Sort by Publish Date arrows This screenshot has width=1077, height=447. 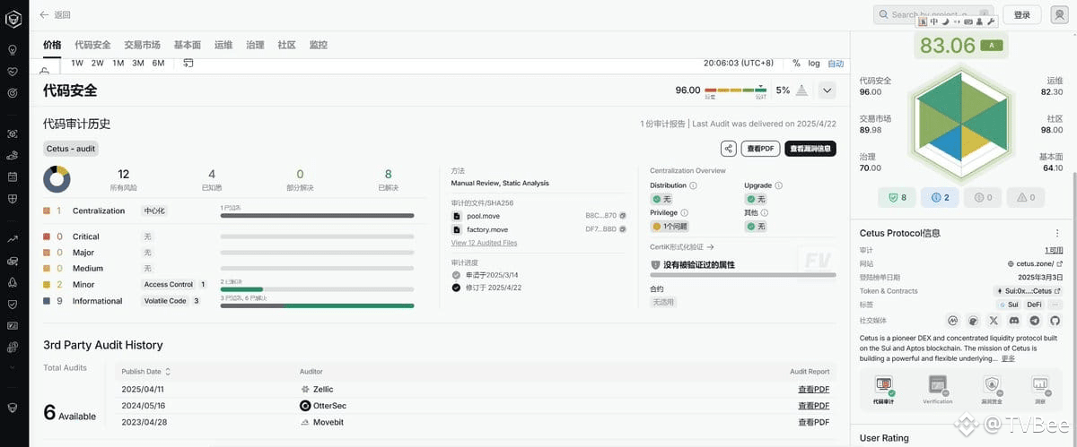(x=168, y=371)
